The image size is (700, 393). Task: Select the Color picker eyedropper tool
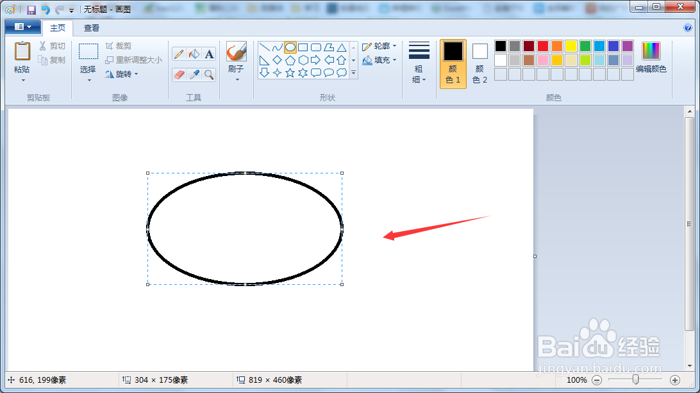click(x=194, y=74)
